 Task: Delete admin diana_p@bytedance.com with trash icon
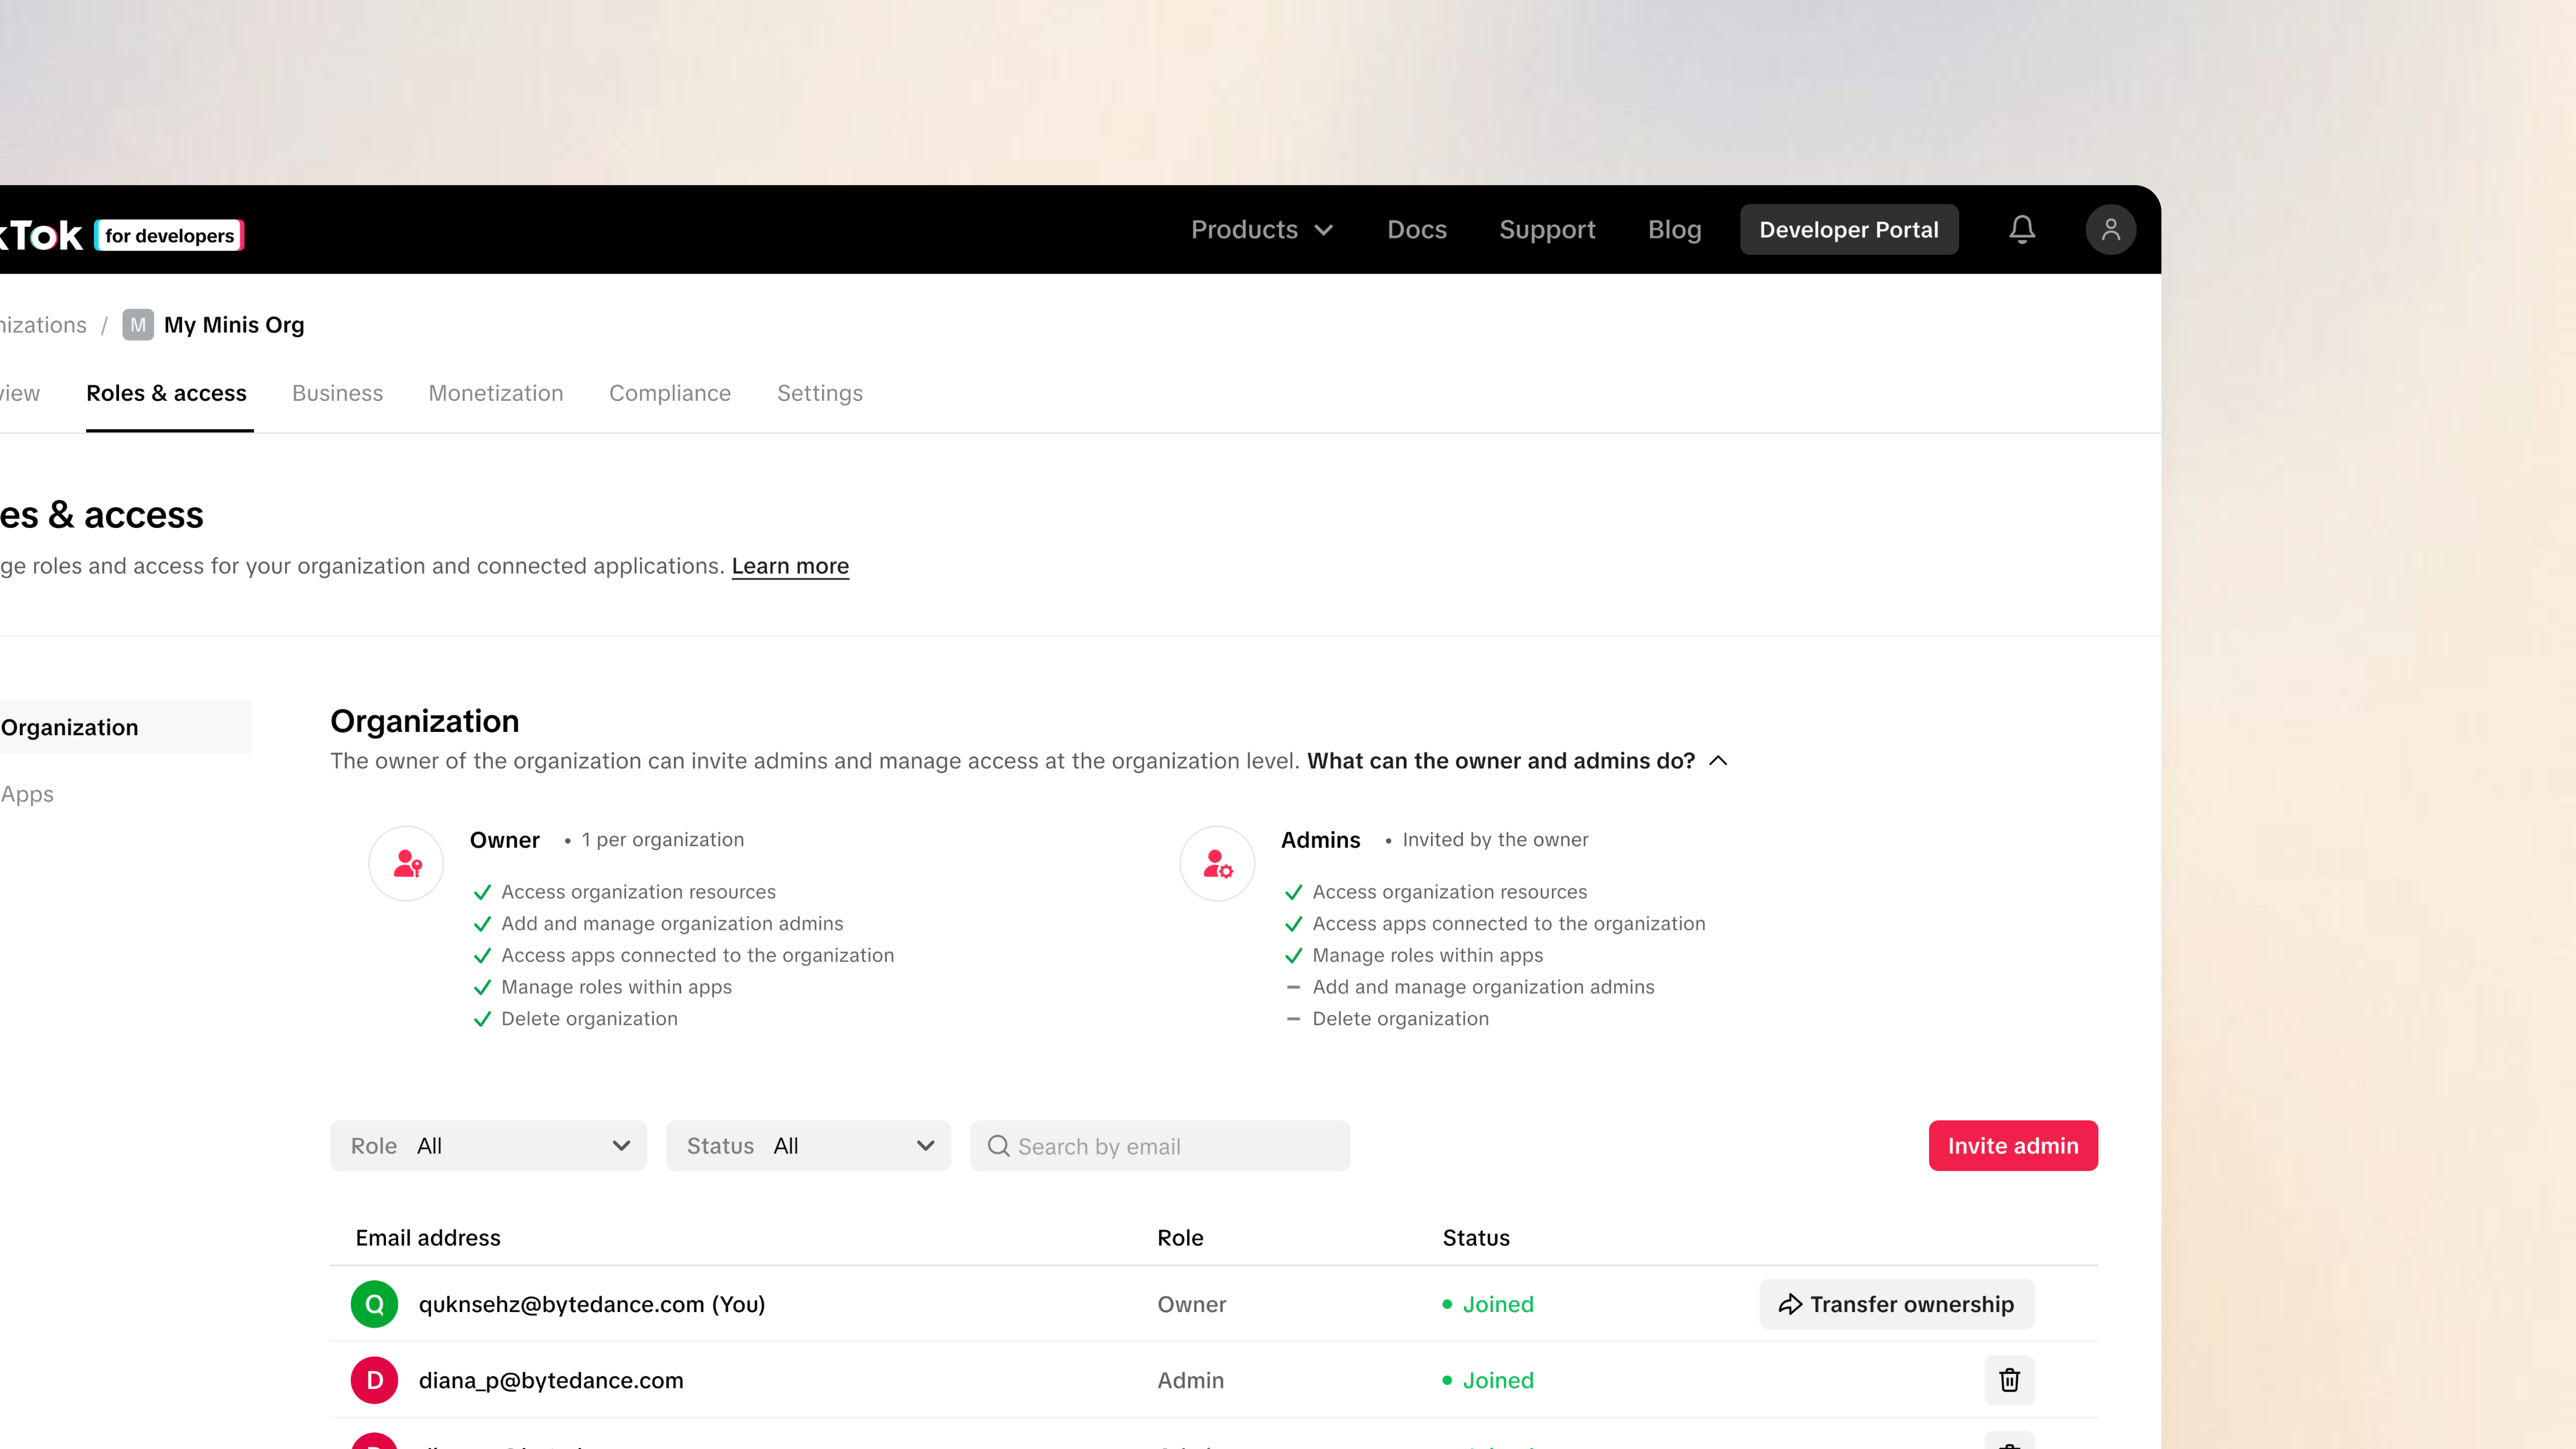[x=2009, y=1380]
